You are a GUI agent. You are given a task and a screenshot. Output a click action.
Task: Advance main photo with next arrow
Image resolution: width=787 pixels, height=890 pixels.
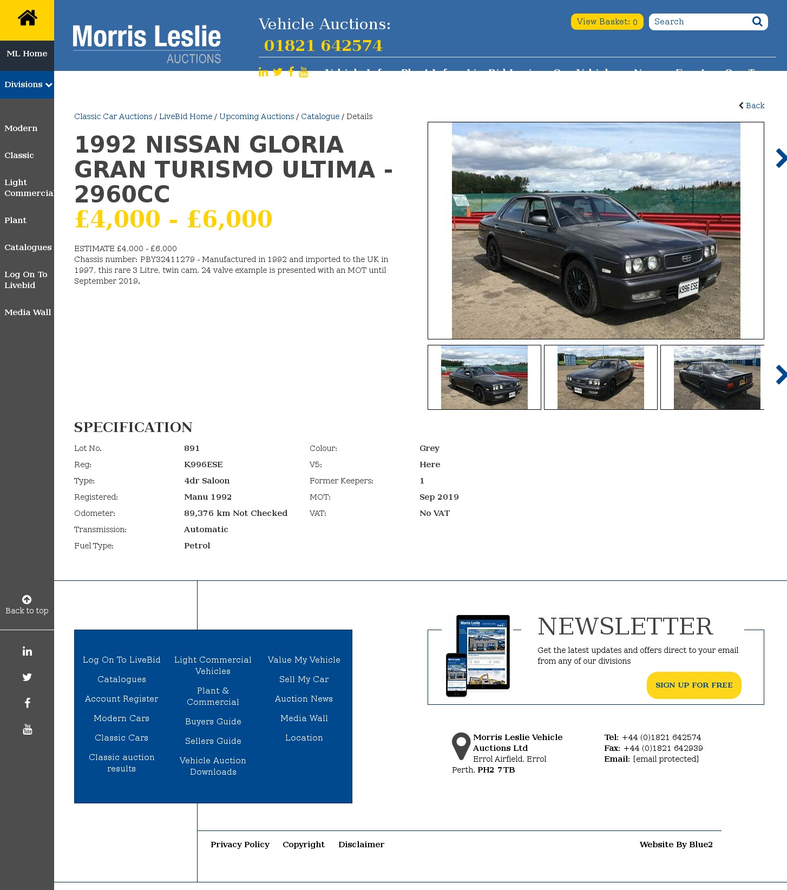pos(781,158)
